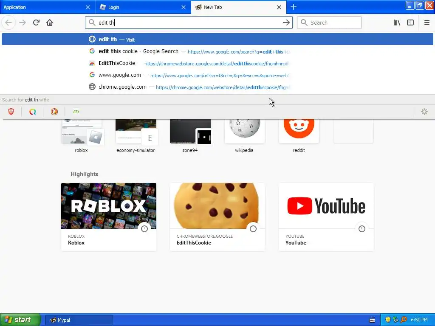Click magnifier icon in Search box

coord(304,22)
